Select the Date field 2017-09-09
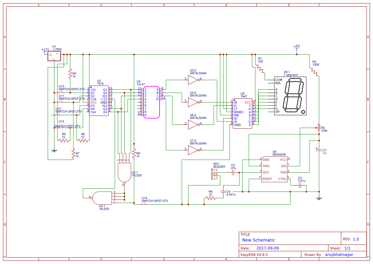Image resolution: width=373 pixels, height=264 pixels. pos(267,248)
